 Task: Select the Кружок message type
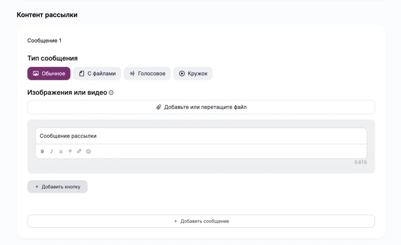(193, 74)
